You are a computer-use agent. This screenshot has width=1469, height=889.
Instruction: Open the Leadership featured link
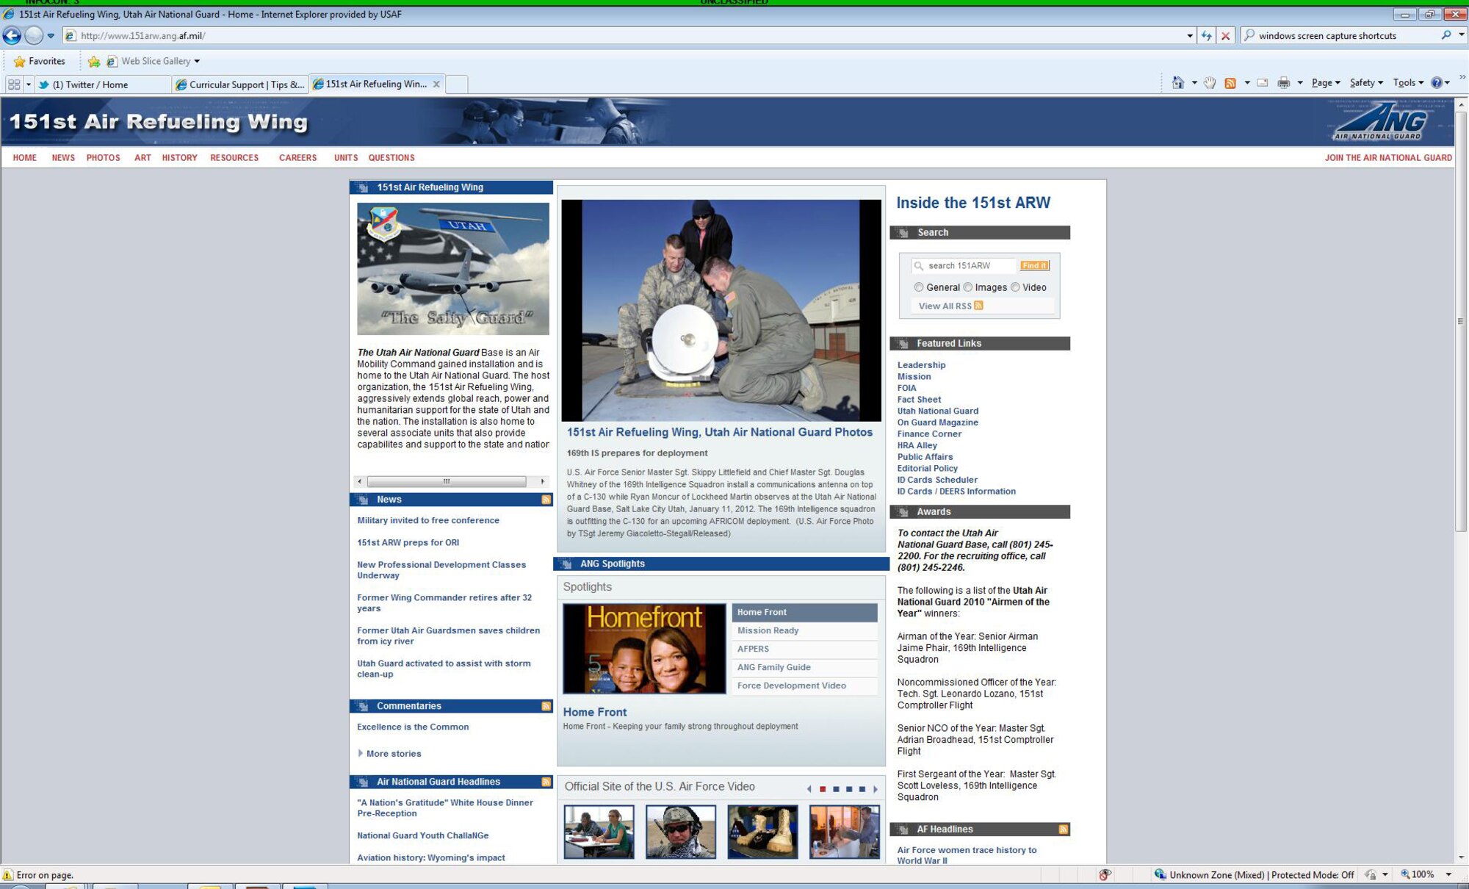coord(921,365)
